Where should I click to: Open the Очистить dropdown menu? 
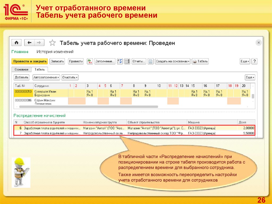click(70, 77)
